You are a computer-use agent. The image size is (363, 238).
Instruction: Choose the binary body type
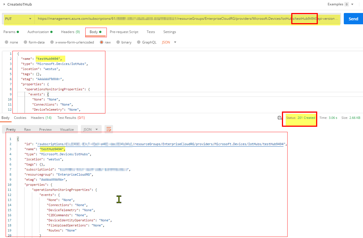point(125,42)
